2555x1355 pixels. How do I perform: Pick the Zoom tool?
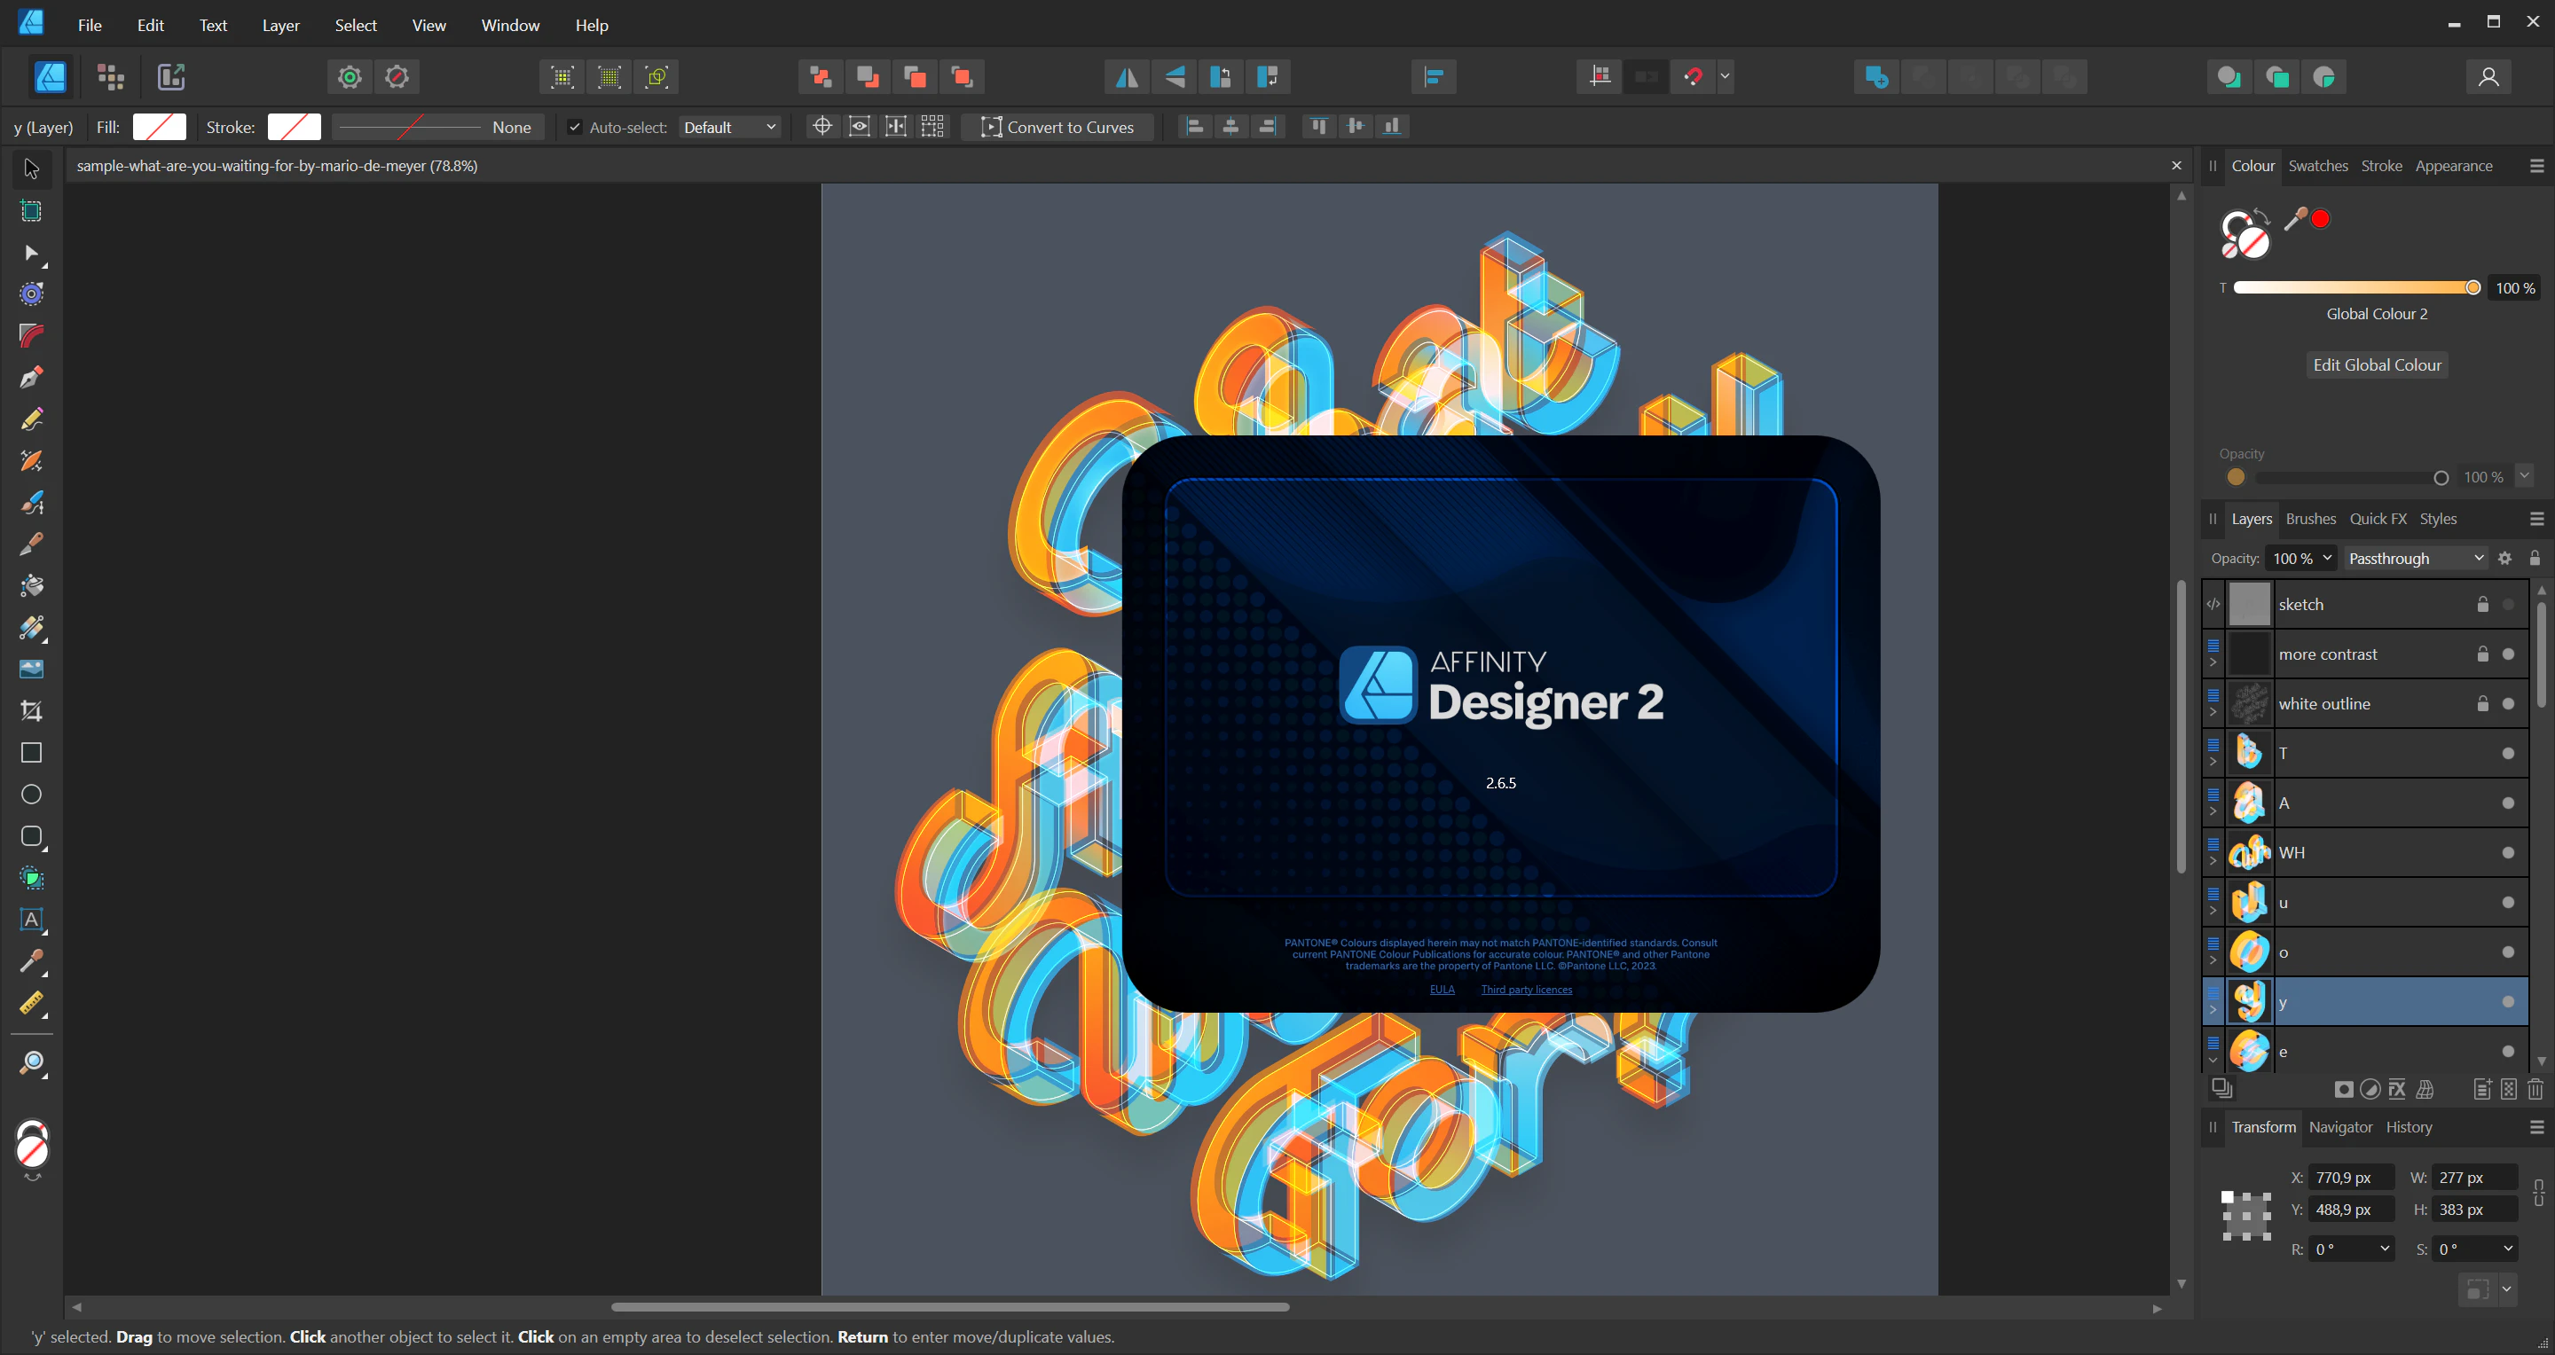pos(31,1063)
